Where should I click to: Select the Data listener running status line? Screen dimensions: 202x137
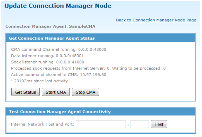click(47, 56)
